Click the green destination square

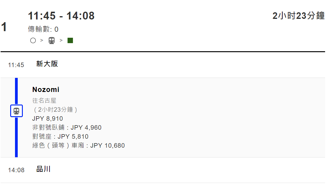[x=70, y=40]
